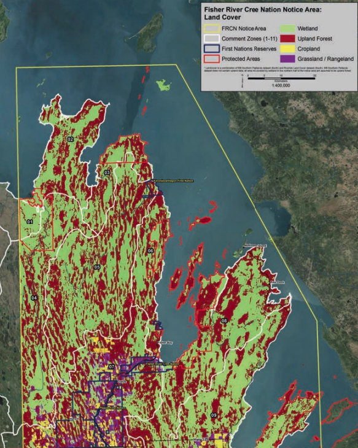Click the 'Cropland' legend label
Screen dimensions: 358x448
coord(308,49)
